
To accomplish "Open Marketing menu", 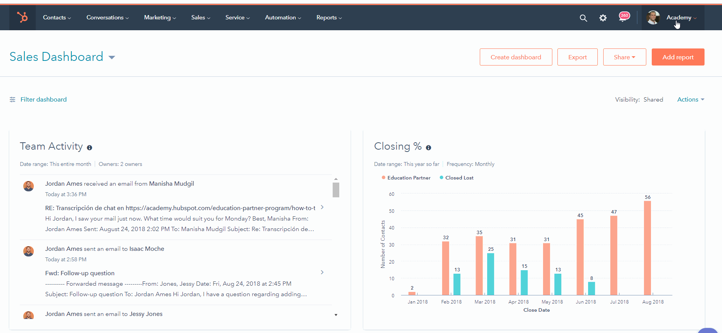I will pos(160,17).
